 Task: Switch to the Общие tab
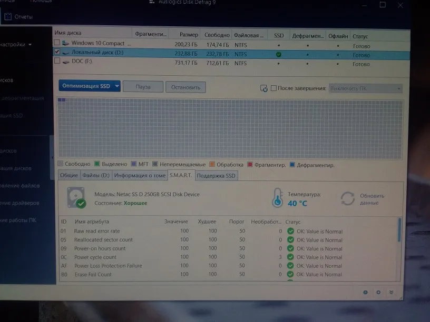[x=69, y=175]
